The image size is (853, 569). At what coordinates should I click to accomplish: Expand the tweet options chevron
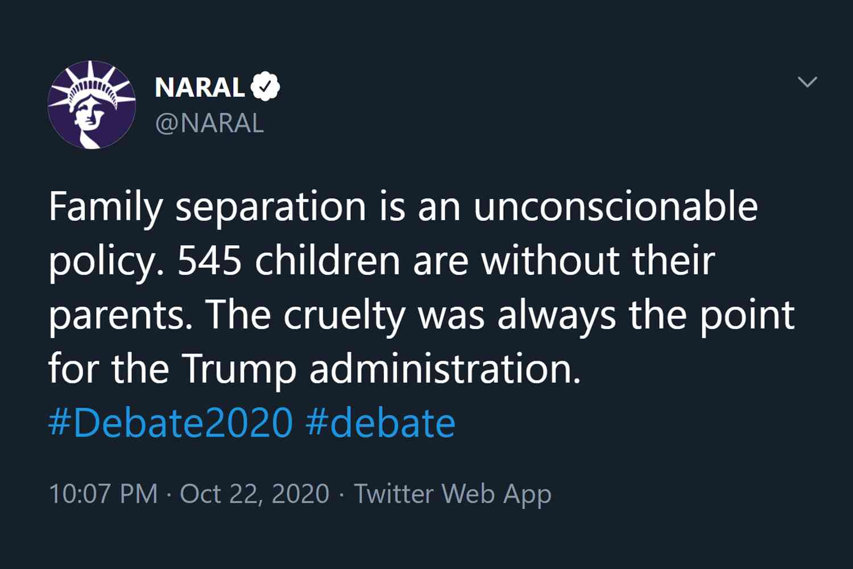click(808, 82)
